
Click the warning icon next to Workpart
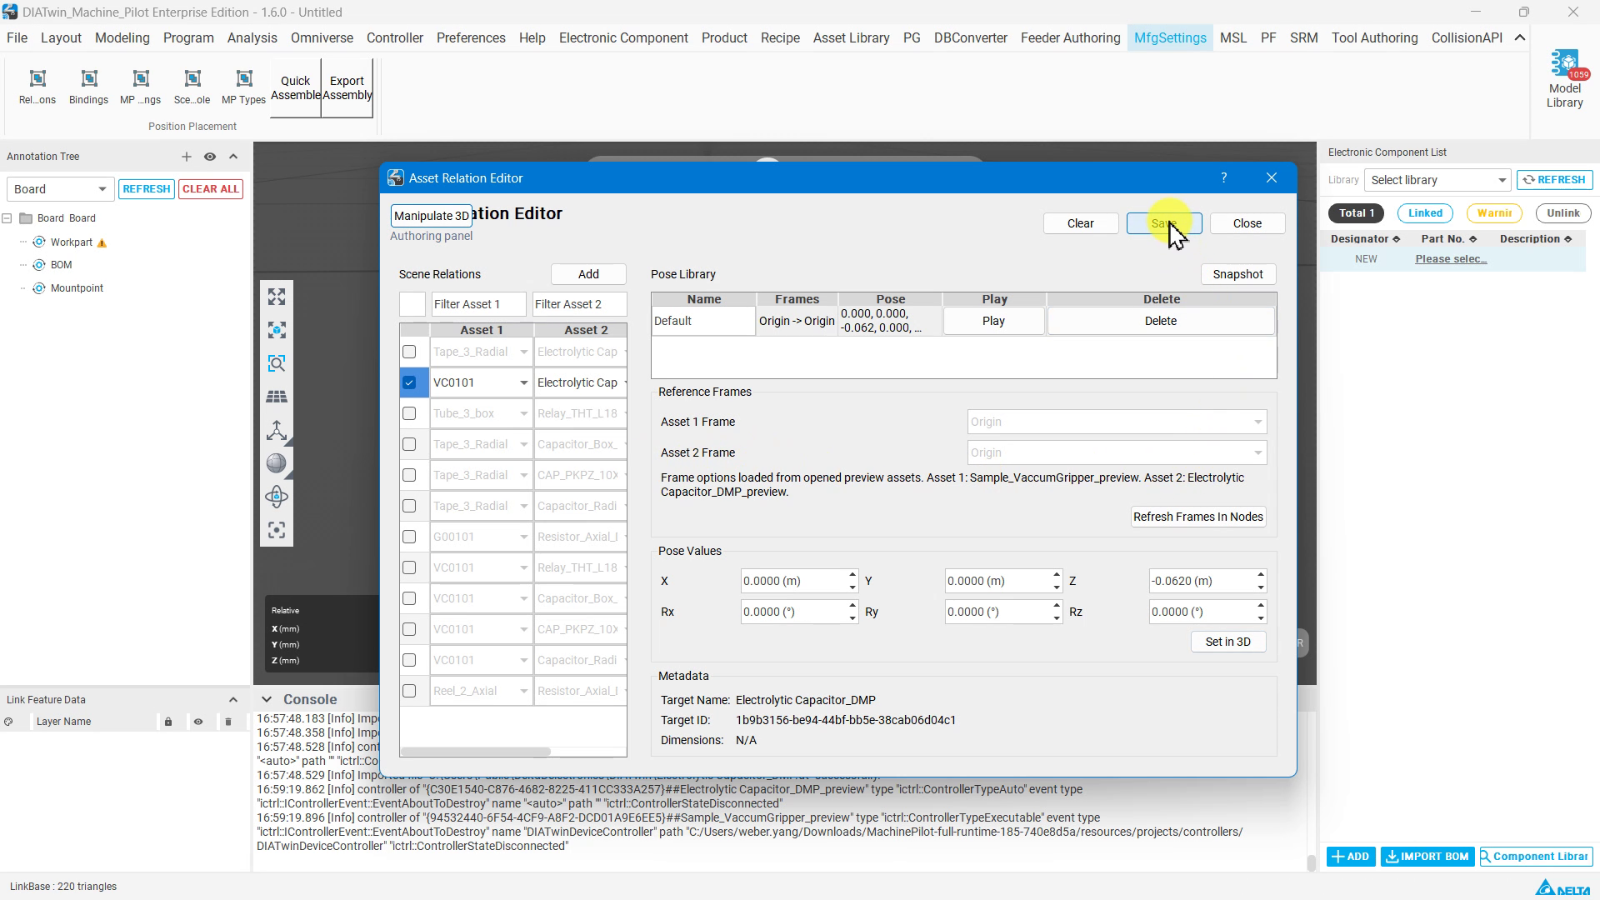102,243
